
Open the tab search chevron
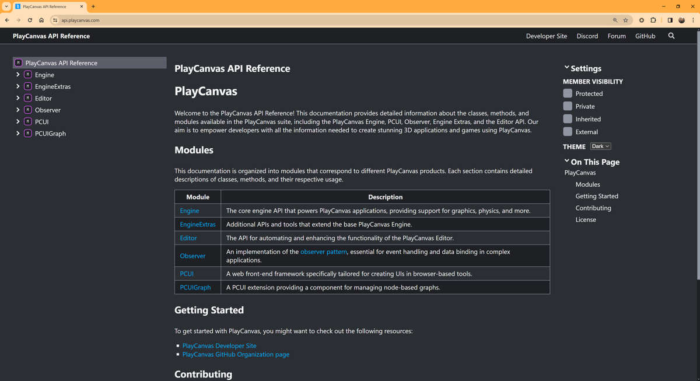coord(6,6)
